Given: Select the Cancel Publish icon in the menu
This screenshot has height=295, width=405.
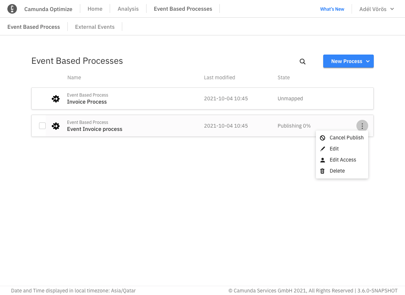Looking at the screenshot, I should coord(323,138).
